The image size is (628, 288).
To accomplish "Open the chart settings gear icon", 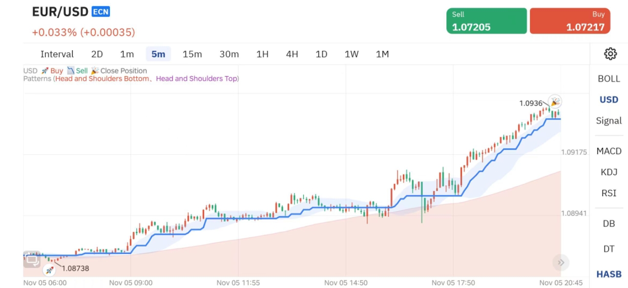I will coord(610,54).
